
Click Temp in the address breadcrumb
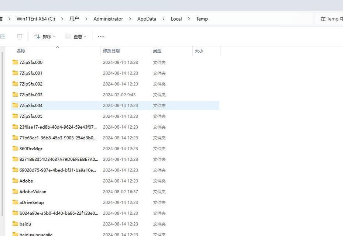pyautogui.click(x=202, y=19)
